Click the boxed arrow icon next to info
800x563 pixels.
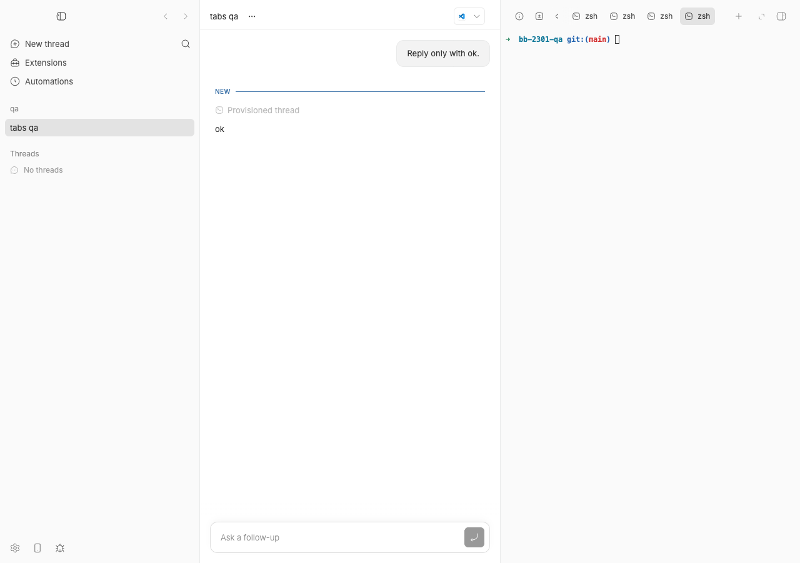coord(539,16)
